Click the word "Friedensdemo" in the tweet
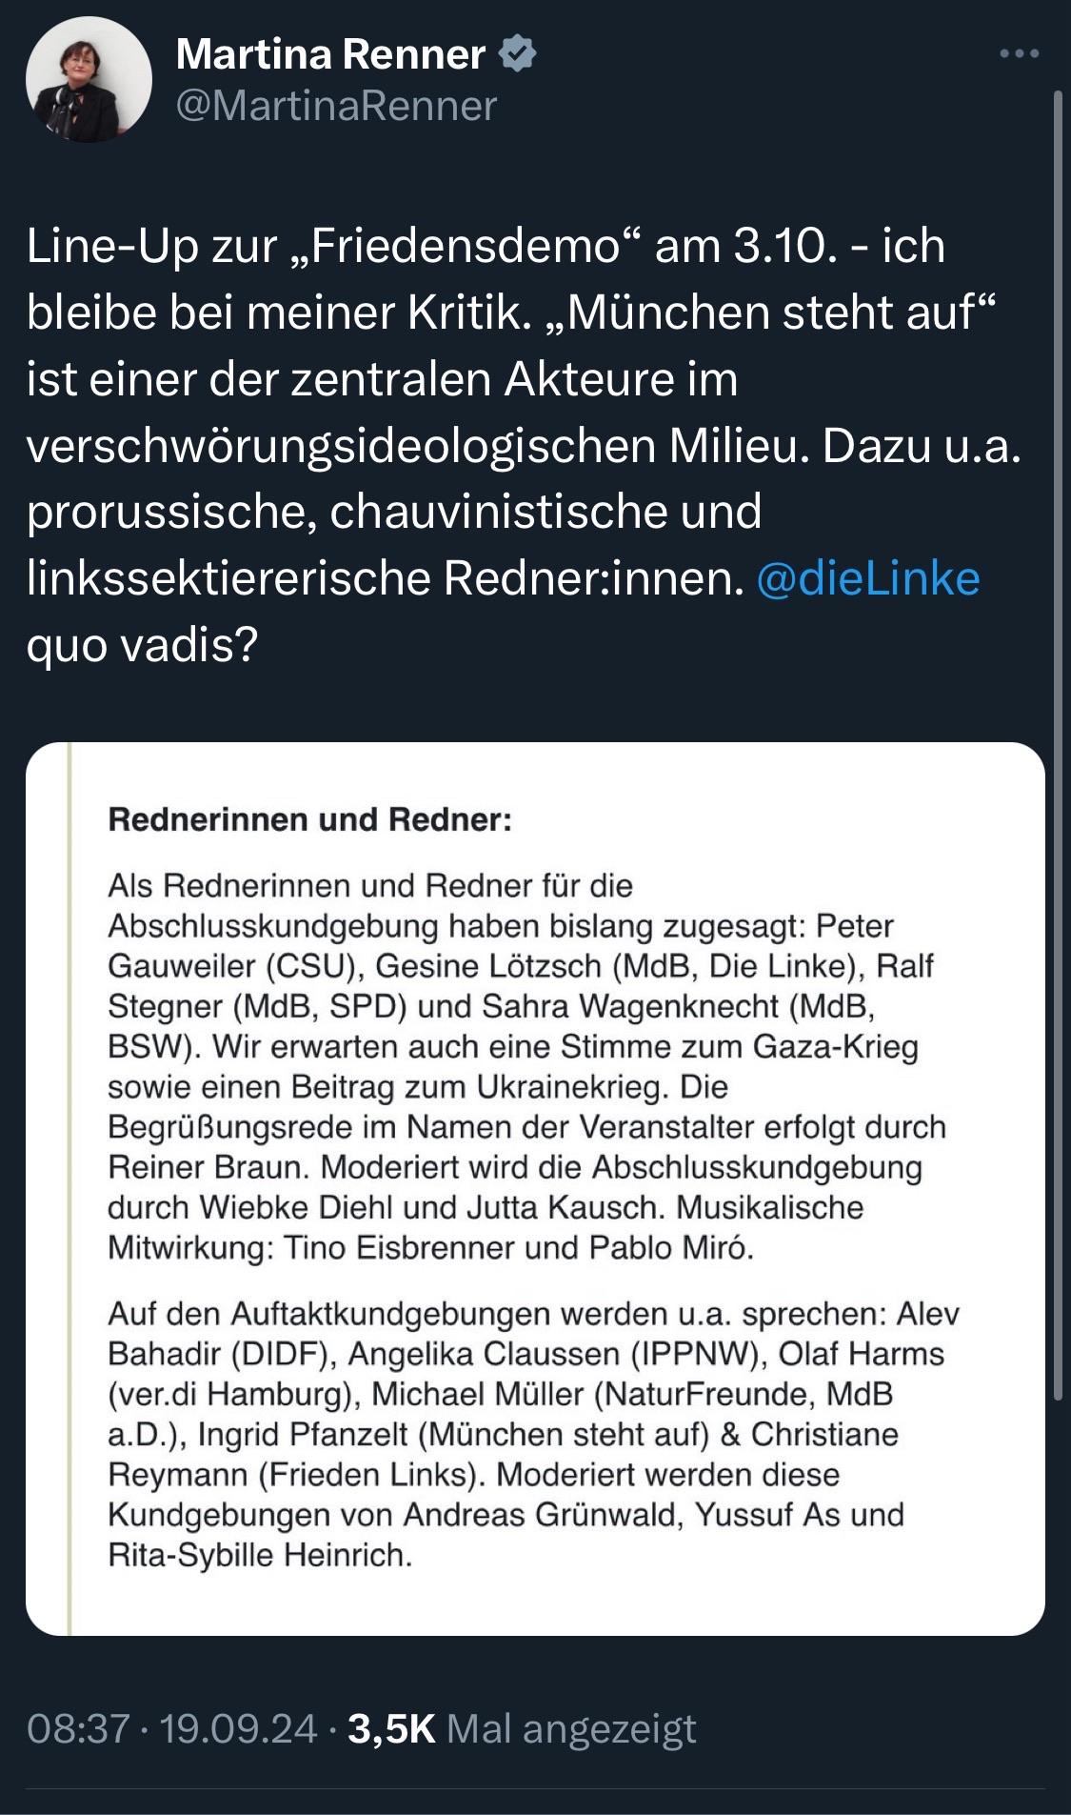Image resolution: width=1071 pixels, height=1815 pixels. tap(466, 246)
